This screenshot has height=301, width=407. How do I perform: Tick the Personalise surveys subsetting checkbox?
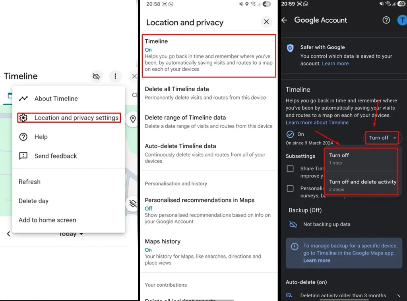[290, 189]
